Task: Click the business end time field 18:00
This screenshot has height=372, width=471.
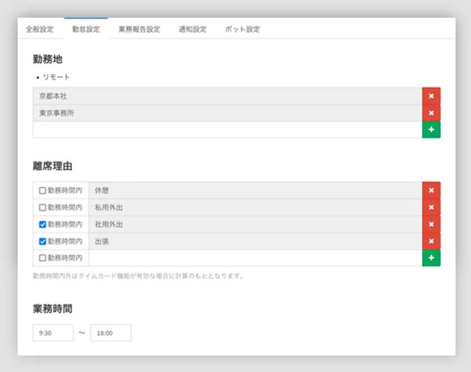Action: pyautogui.click(x=110, y=333)
